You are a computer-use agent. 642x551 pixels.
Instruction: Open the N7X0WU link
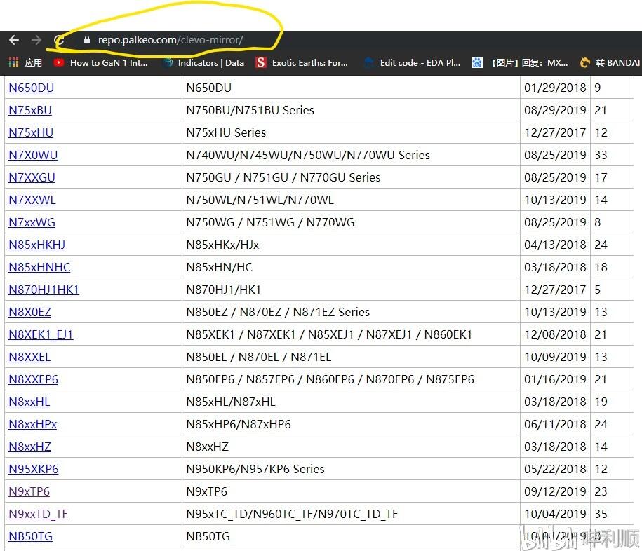pyautogui.click(x=33, y=156)
